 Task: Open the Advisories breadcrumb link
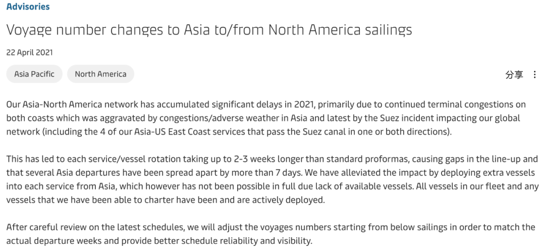tap(28, 7)
